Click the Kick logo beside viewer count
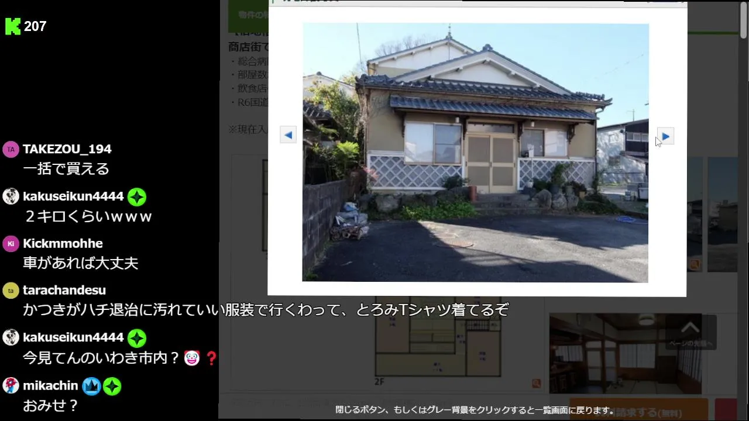The image size is (749, 421). click(x=12, y=26)
